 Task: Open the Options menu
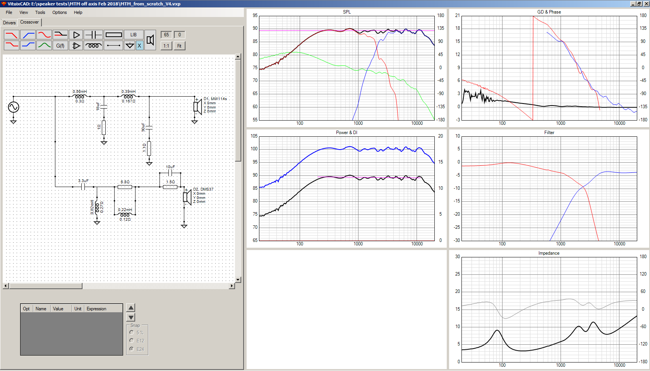coord(60,12)
